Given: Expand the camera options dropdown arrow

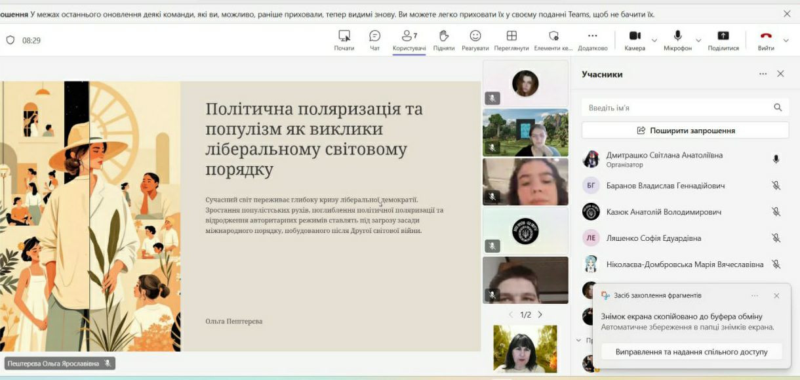Looking at the screenshot, I should (x=654, y=41).
